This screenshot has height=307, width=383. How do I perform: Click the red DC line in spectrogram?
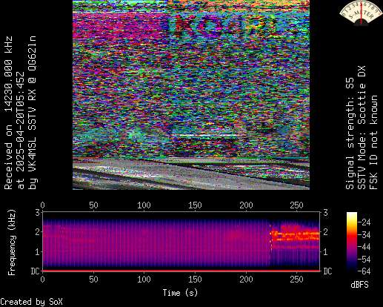click(x=181, y=271)
